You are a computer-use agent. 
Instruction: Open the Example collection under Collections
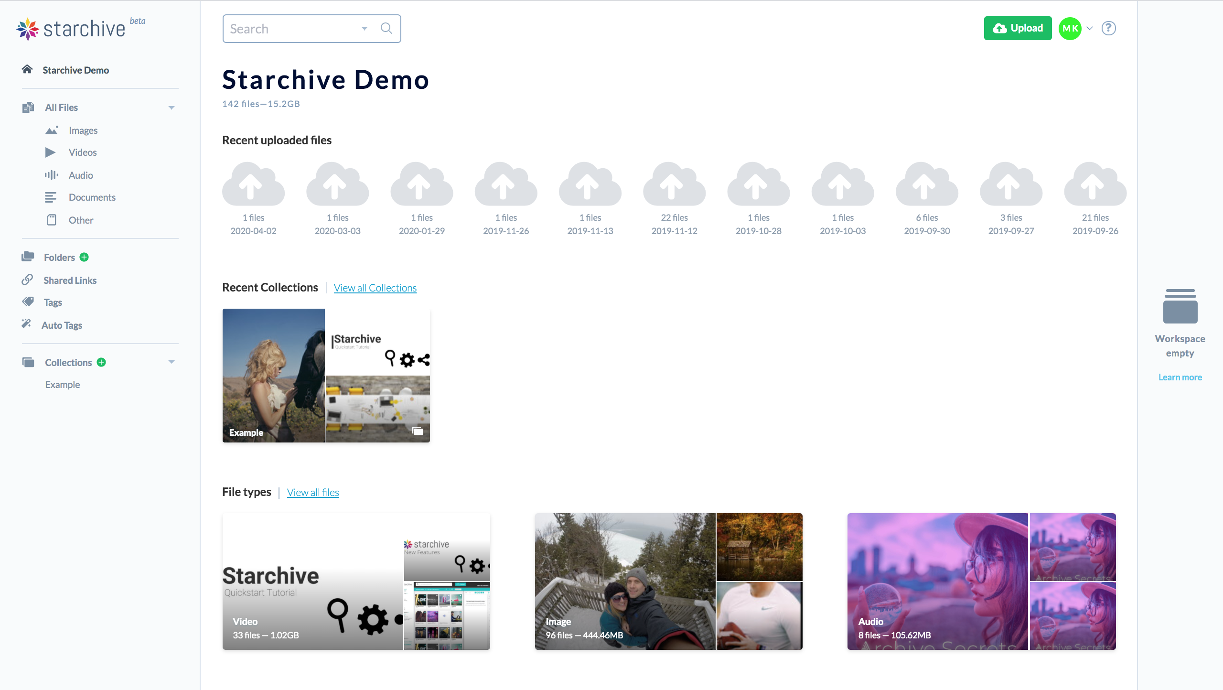click(62, 384)
